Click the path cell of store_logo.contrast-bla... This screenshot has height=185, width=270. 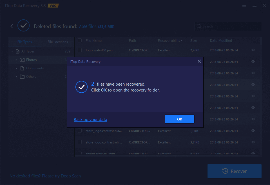(x=139, y=131)
